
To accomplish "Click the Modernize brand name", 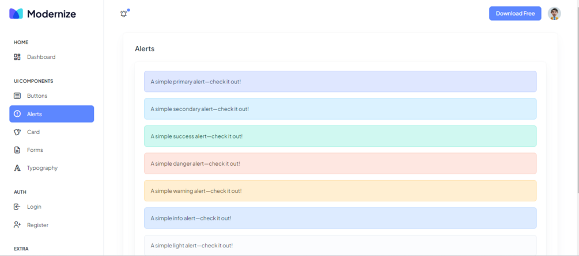I will 51,14.
